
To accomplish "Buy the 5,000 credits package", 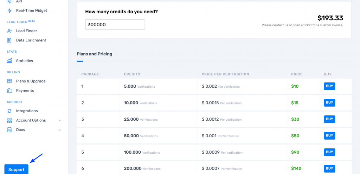I will pyautogui.click(x=329, y=86).
